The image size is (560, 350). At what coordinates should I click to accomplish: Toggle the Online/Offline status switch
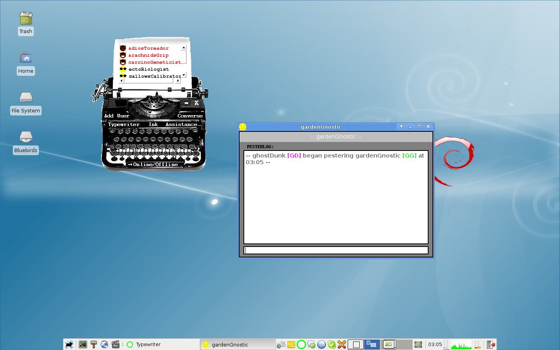155,164
